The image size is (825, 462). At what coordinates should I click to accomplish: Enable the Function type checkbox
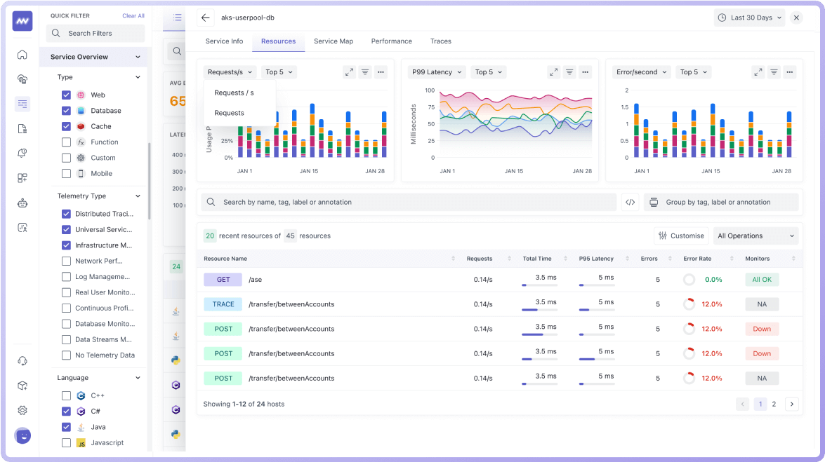(65, 142)
